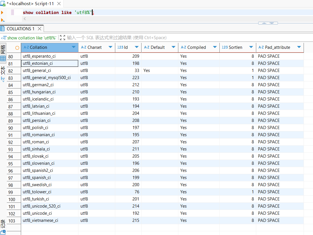313x235 pixels.
Task: Select the localhost Script-11 editor tab
Action: (30, 4)
